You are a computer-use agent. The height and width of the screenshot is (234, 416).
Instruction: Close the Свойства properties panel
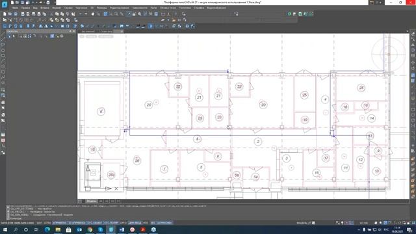click(x=73, y=31)
